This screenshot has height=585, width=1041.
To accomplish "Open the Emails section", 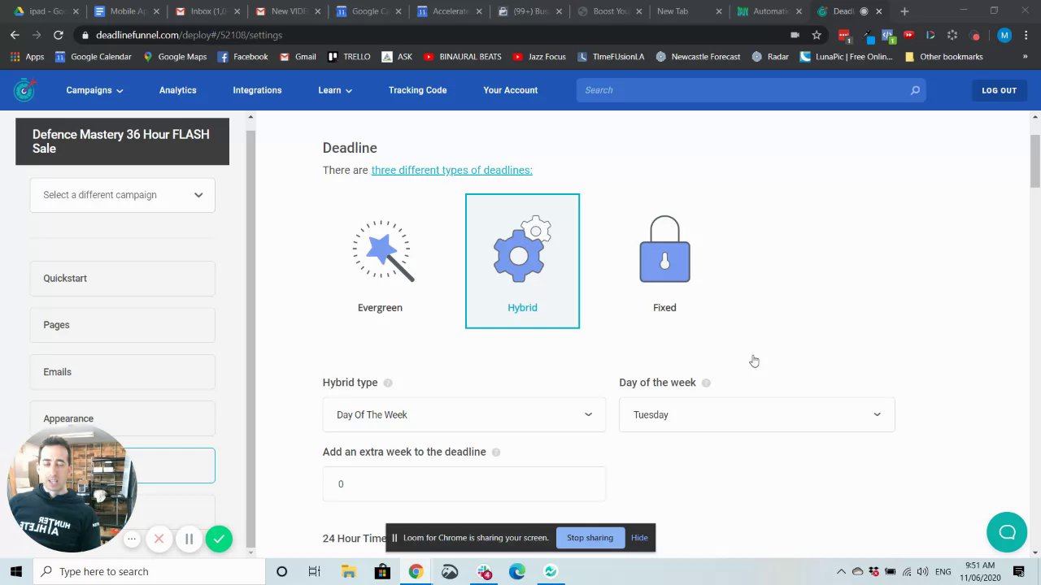I will tap(123, 372).
